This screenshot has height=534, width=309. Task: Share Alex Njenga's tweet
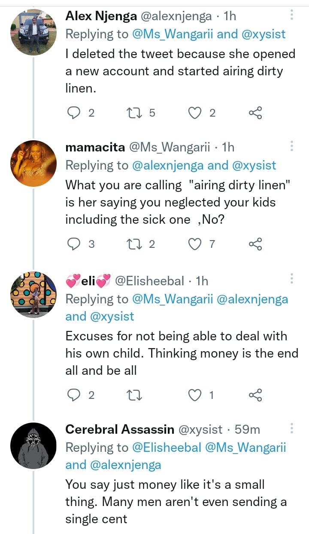click(x=255, y=113)
